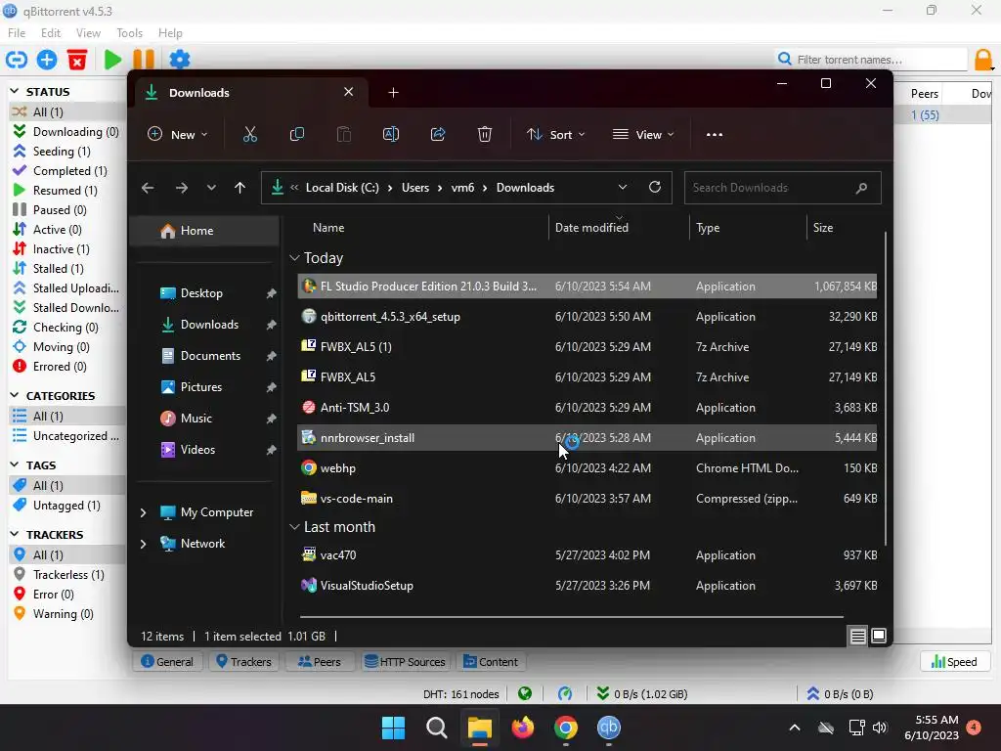Collapse the STATUS section in qBittorrent
The width and height of the screenshot is (1001, 751).
pyautogui.click(x=15, y=91)
